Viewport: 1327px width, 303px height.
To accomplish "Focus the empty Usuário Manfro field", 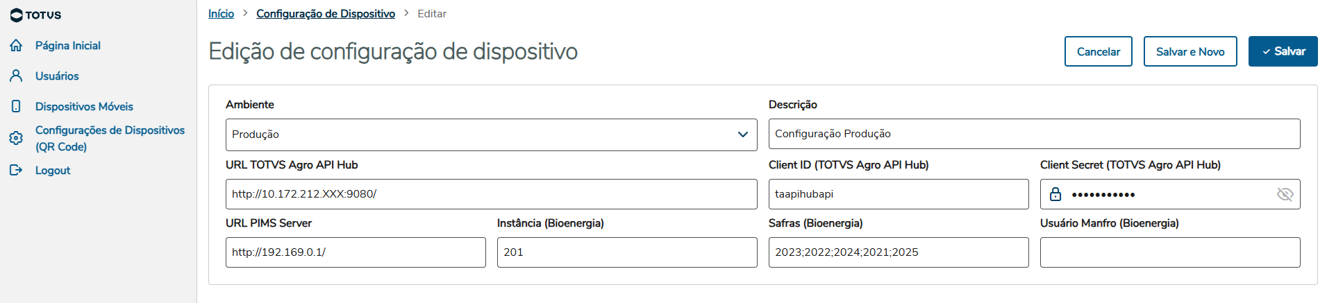I will tap(1169, 252).
